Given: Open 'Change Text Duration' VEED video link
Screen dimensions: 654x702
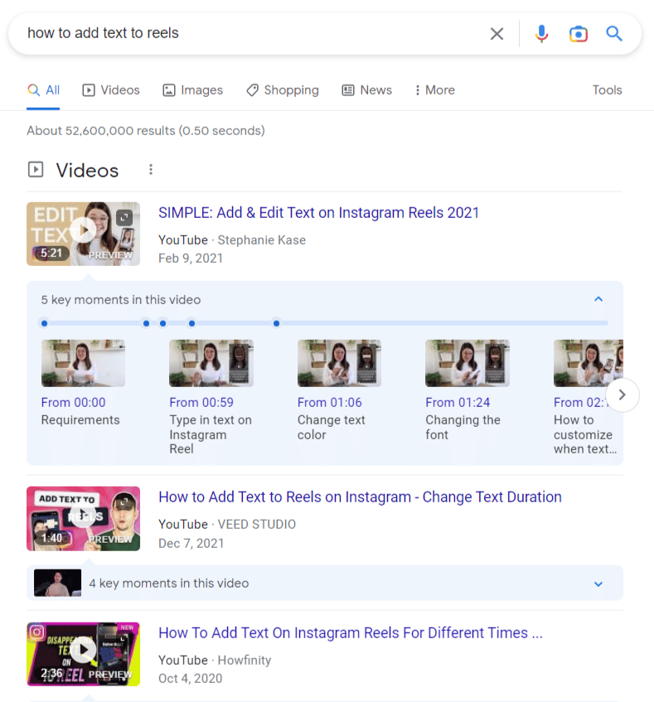Looking at the screenshot, I should pos(360,497).
